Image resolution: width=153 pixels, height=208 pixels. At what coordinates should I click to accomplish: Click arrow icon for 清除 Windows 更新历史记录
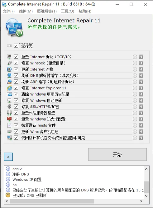click(141, 94)
